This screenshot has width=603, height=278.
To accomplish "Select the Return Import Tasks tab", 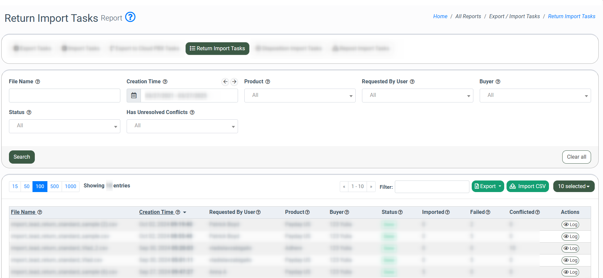I will (x=217, y=49).
